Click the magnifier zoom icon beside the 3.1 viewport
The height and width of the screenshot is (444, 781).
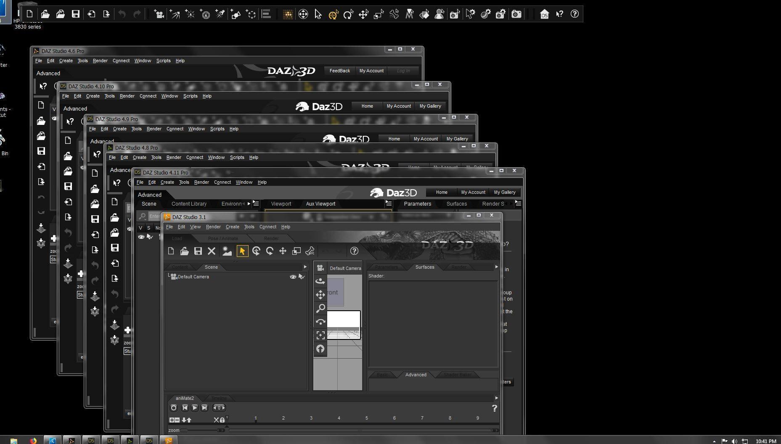[320, 308]
